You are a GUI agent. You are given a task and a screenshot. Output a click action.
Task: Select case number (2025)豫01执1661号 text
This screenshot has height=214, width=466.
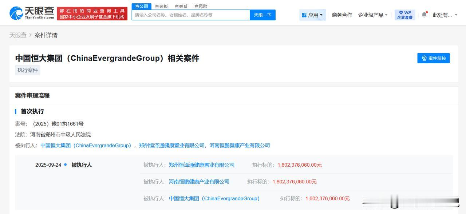58,124
